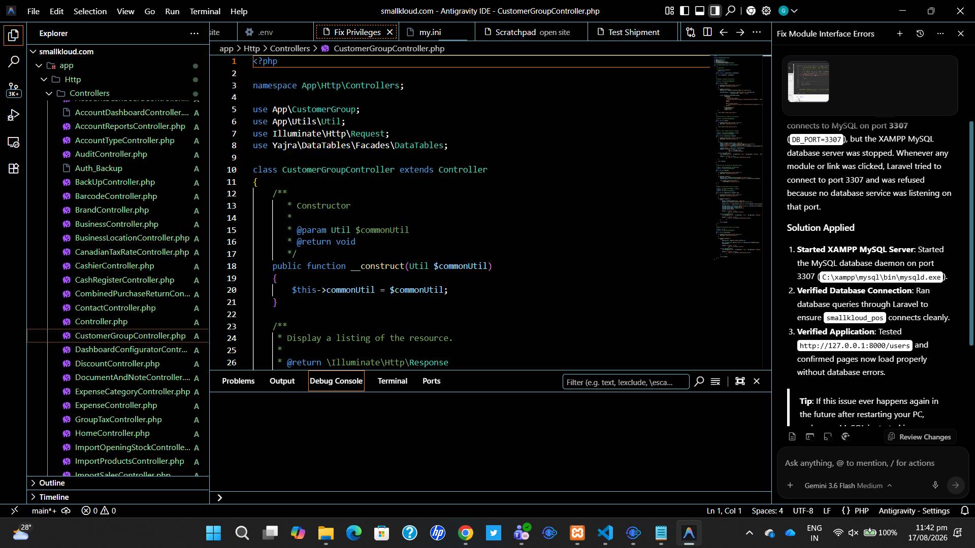Open the Terminal menu
Screen dimensions: 975x548
pos(205,11)
